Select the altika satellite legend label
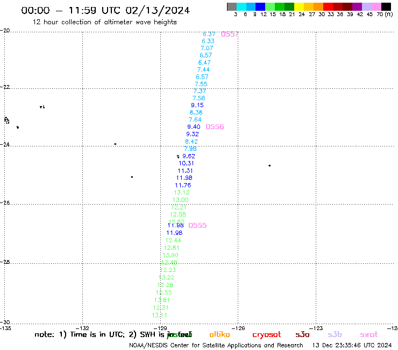The image size is (398, 350). [x=219, y=334]
